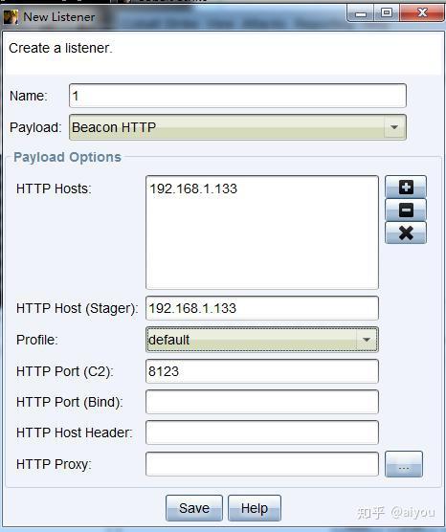Open the Help button
This screenshot has width=446, height=532.
pyautogui.click(x=255, y=508)
